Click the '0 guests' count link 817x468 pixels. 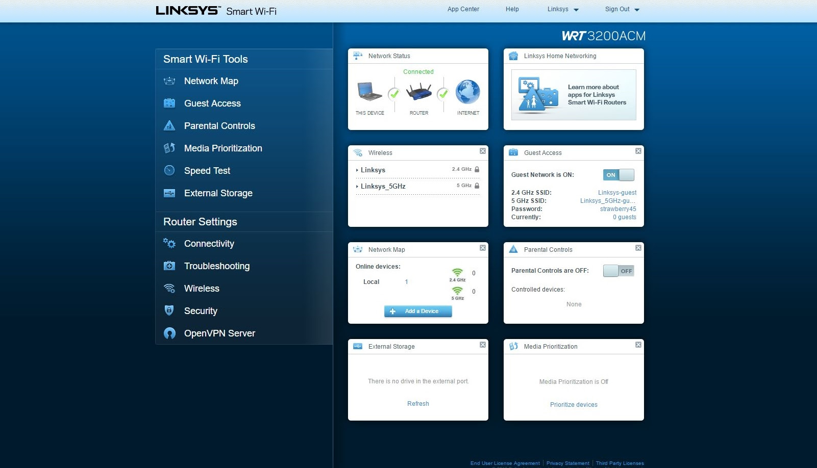(625, 217)
